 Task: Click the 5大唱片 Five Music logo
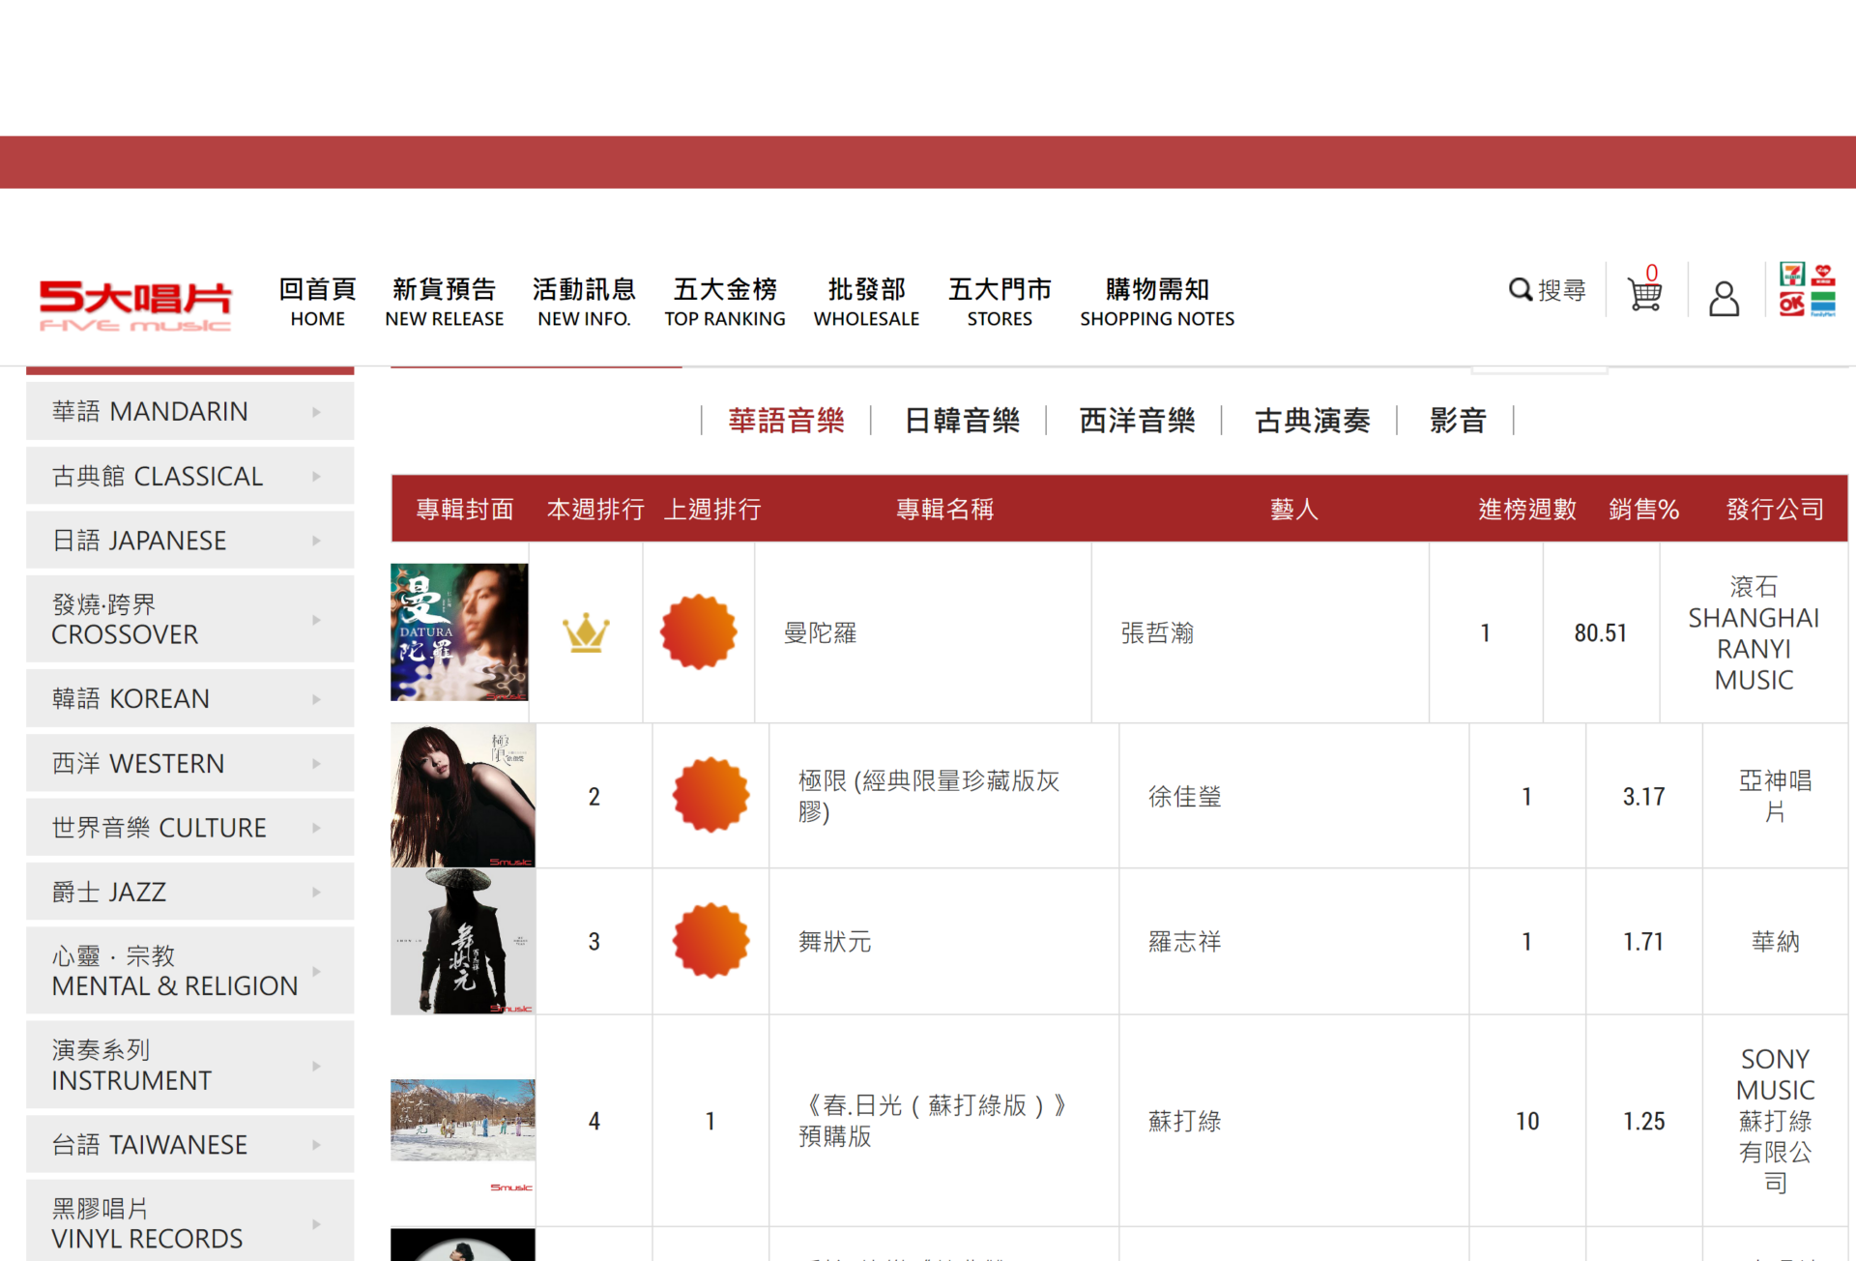pos(135,306)
